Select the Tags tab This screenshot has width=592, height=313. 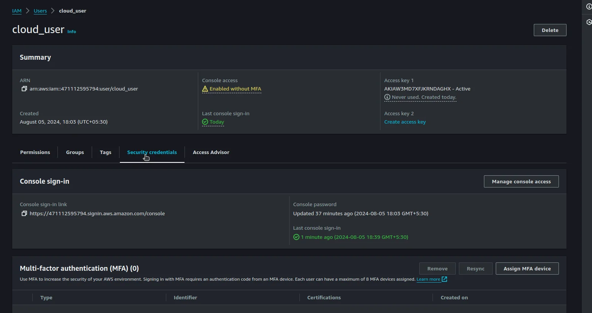(x=105, y=152)
